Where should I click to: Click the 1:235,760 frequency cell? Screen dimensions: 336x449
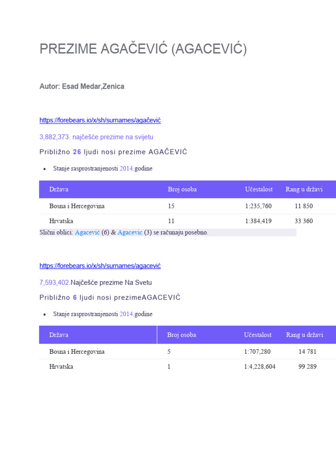pos(258,206)
